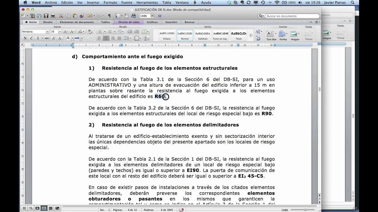This screenshot has height=212, width=378.
Task: Decrease font size with small A icon
Action: tap(72, 32)
